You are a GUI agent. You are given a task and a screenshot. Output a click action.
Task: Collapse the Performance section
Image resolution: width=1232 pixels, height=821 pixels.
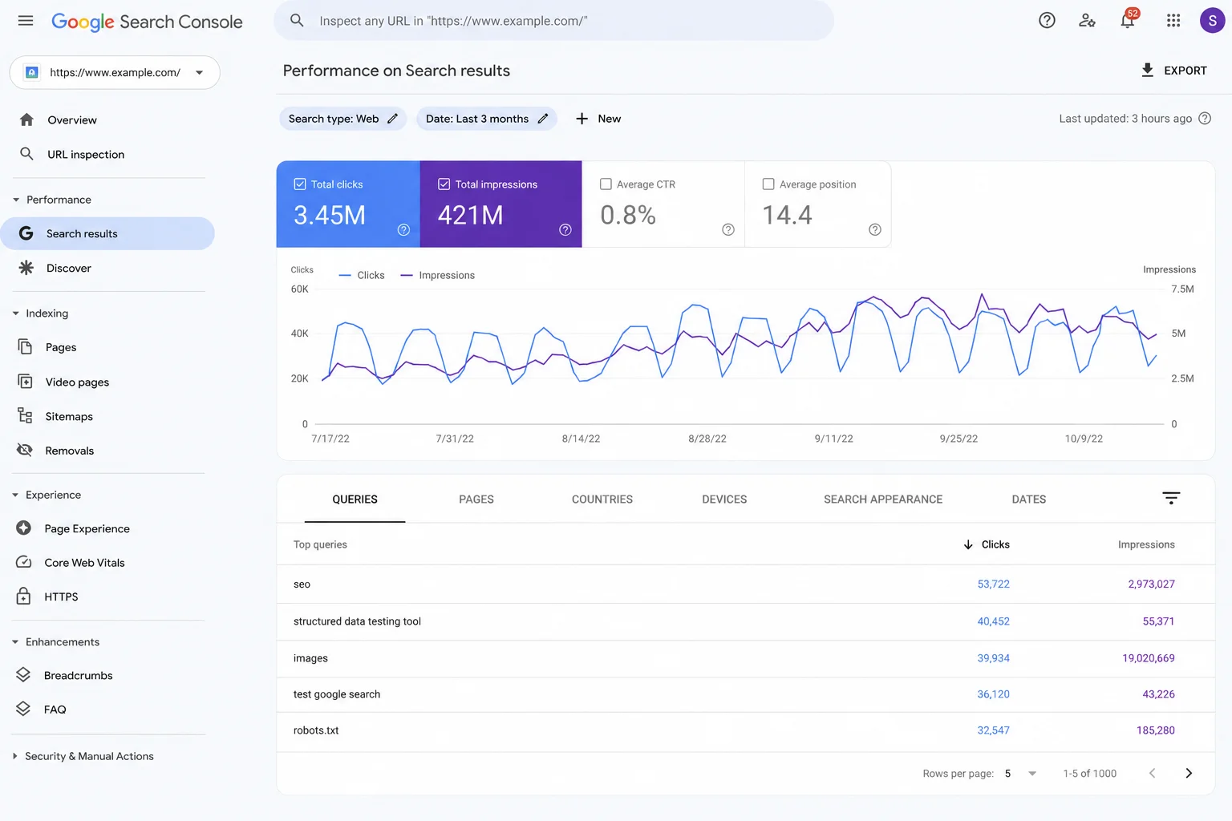(16, 200)
